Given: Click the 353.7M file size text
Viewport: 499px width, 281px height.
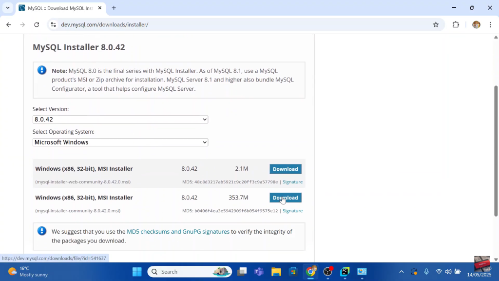Looking at the screenshot, I should 238,198.
